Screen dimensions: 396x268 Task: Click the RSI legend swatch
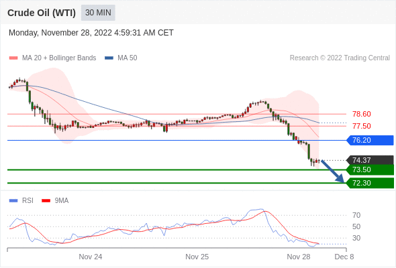13,201
